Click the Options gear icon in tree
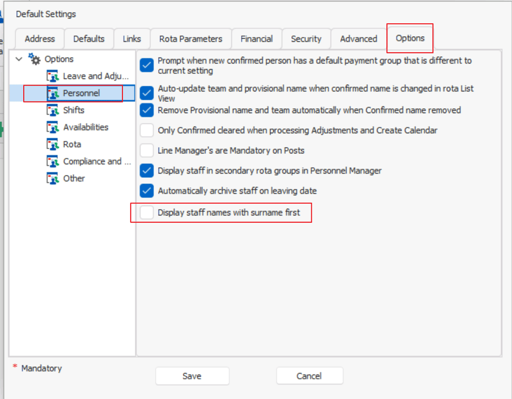Viewport: 512px width, 399px height. (34, 59)
